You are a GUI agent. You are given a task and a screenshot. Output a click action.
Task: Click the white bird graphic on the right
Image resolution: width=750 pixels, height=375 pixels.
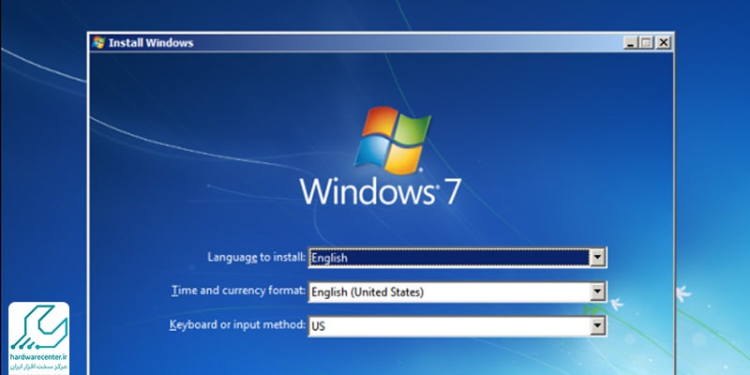[683, 293]
